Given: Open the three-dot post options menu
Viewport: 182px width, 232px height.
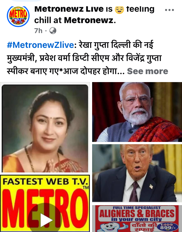Looking at the screenshot, I should point(169,10).
